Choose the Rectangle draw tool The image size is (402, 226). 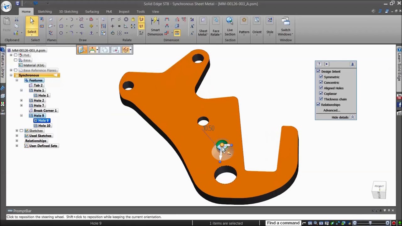tap(61, 26)
